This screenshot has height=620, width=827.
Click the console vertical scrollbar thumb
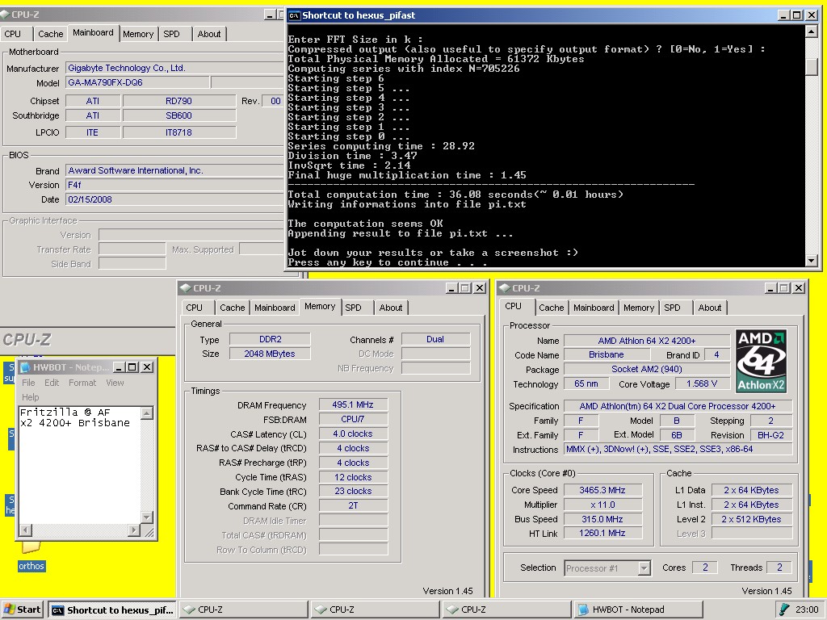click(x=812, y=66)
